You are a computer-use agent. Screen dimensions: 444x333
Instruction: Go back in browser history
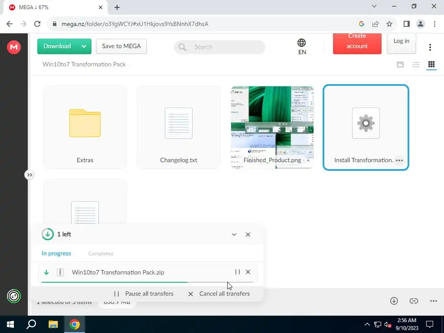click(x=10, y=24)
